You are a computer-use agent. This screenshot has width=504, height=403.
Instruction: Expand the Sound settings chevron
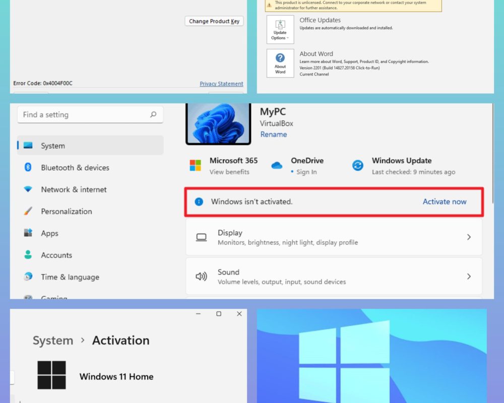pos(469,277)
